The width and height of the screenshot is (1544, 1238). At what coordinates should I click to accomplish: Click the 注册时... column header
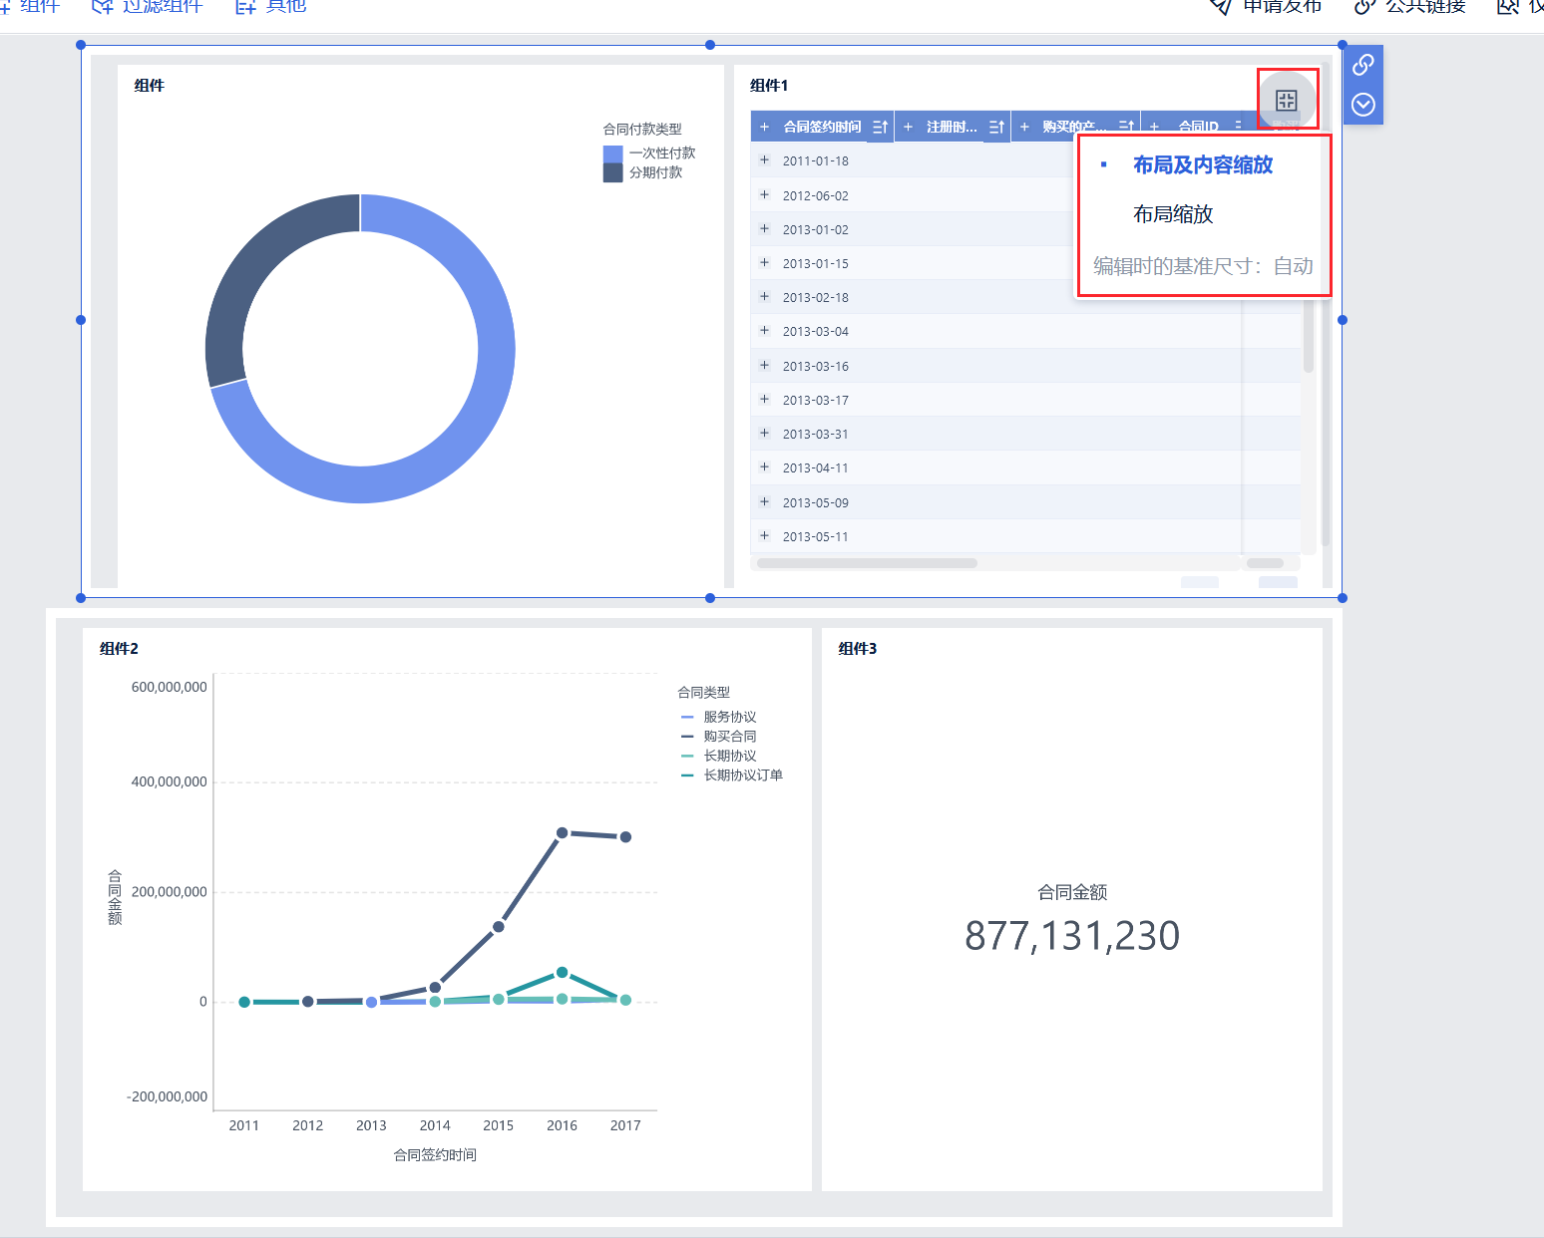pos(952,127)
